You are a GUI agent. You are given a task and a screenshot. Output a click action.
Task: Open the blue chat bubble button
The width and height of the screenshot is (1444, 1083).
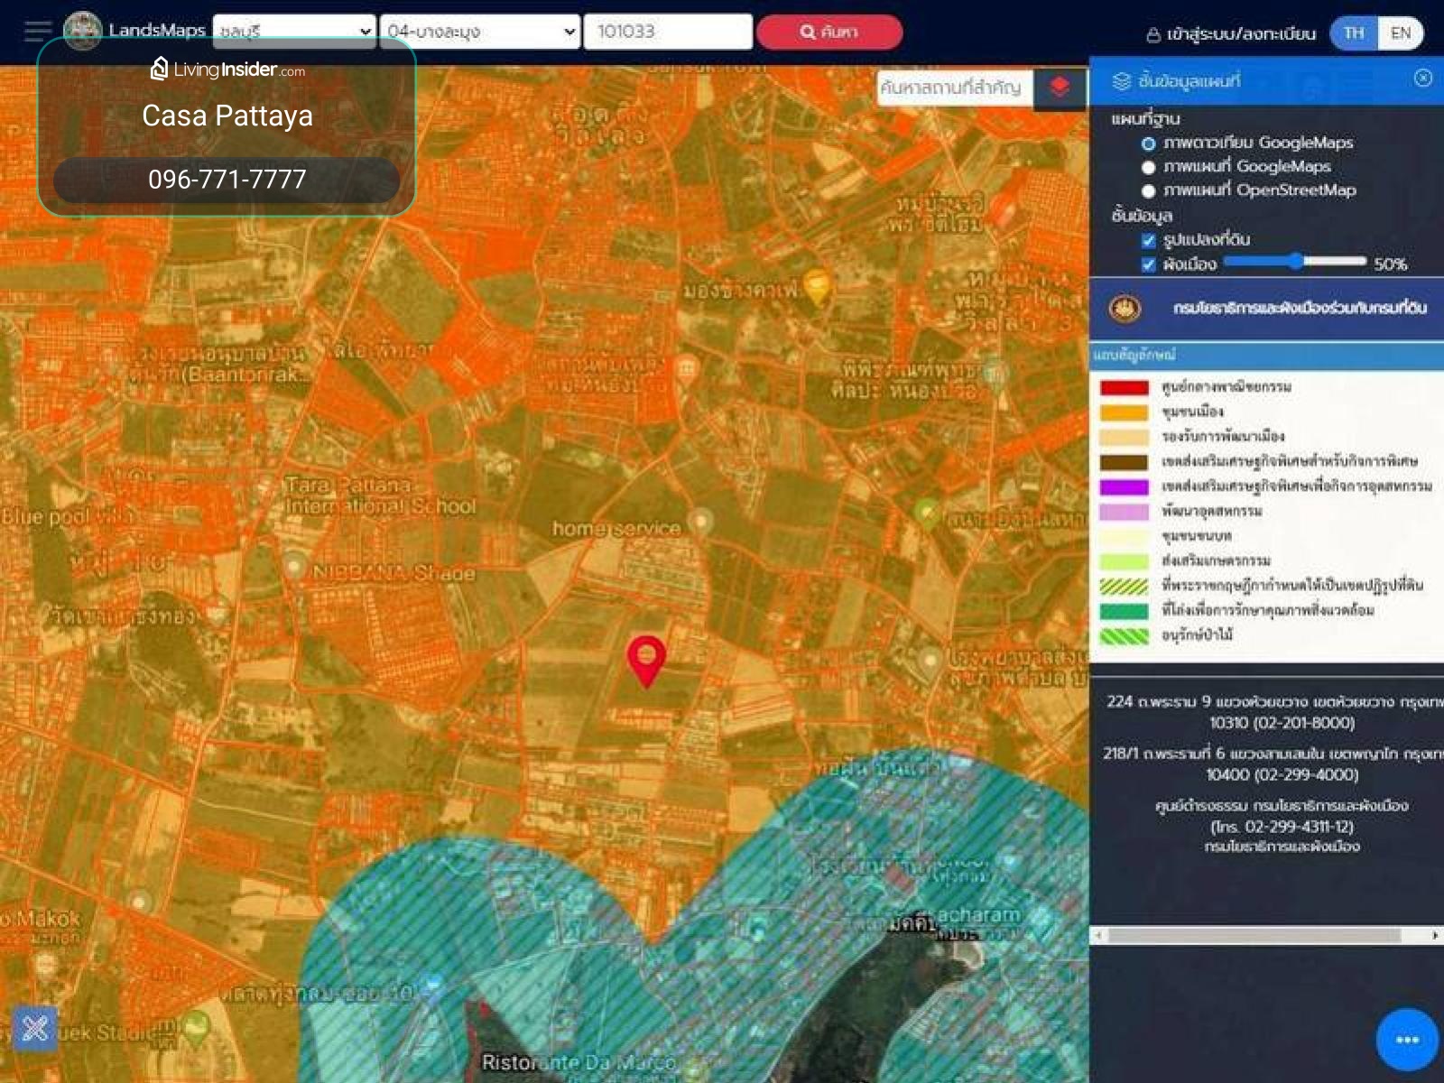(1407, 1040)
